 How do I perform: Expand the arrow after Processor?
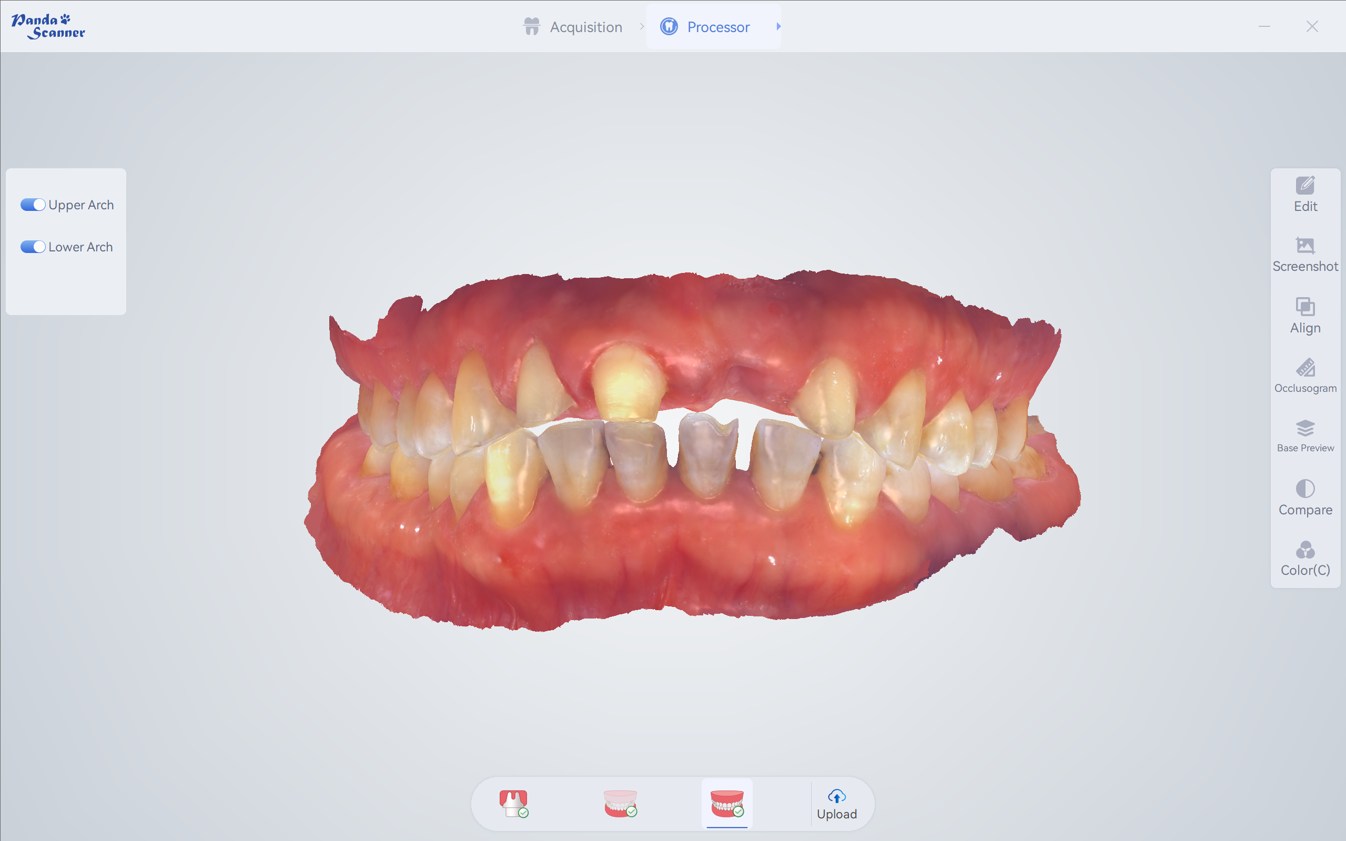[778, 26]
